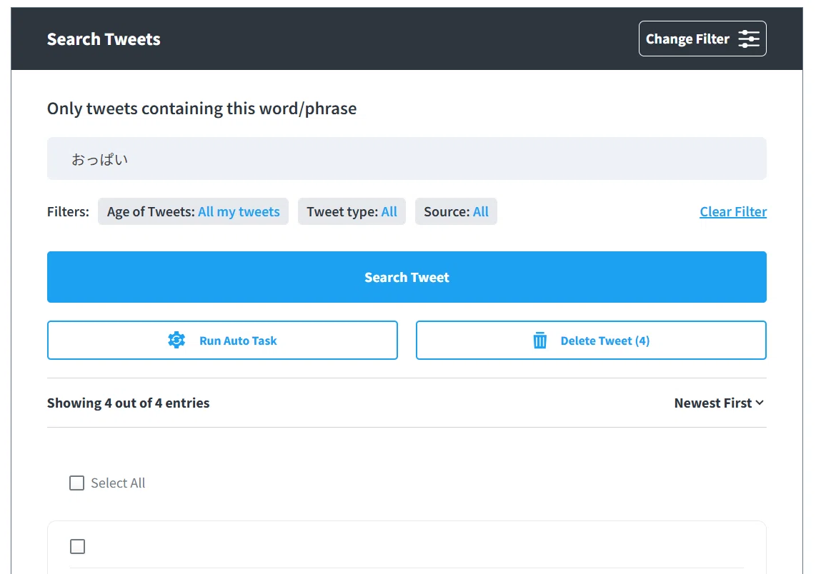Click the 'All my tweets' filter value
816x574 pixels.
(239, 211)
